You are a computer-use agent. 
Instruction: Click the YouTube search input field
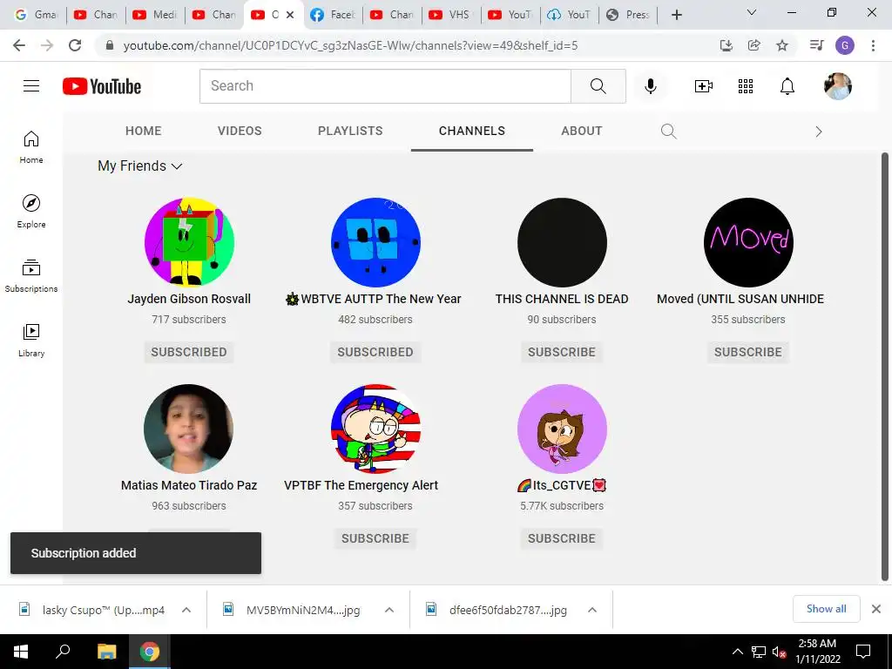pyautogui.click(x=385, y=86)
